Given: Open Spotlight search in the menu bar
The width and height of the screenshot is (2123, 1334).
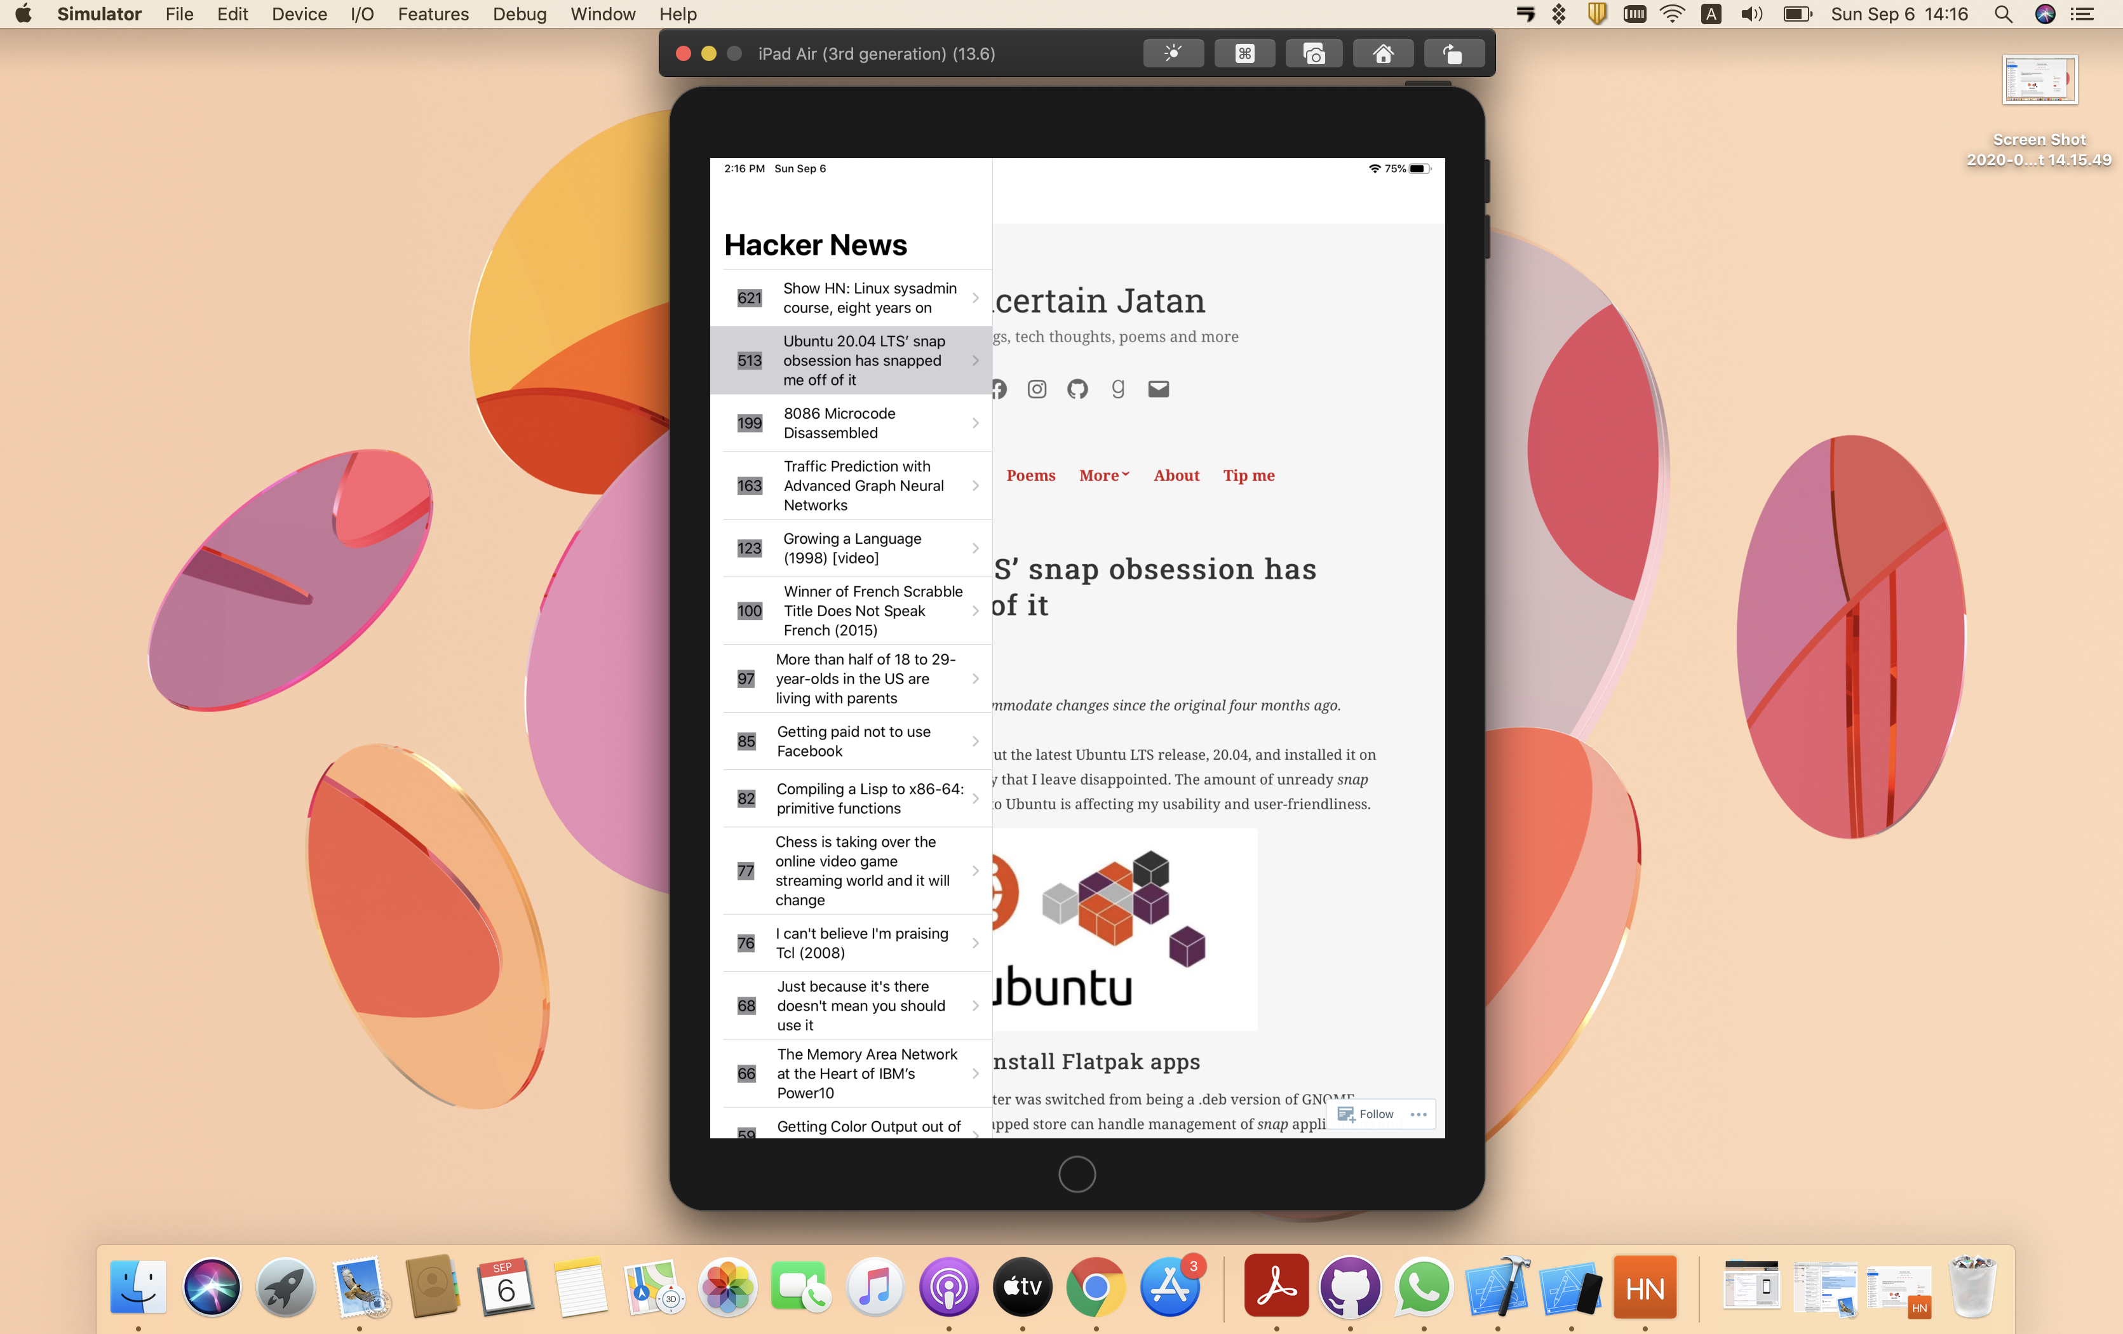Looking at the screenshot, I should (2003, 14).
